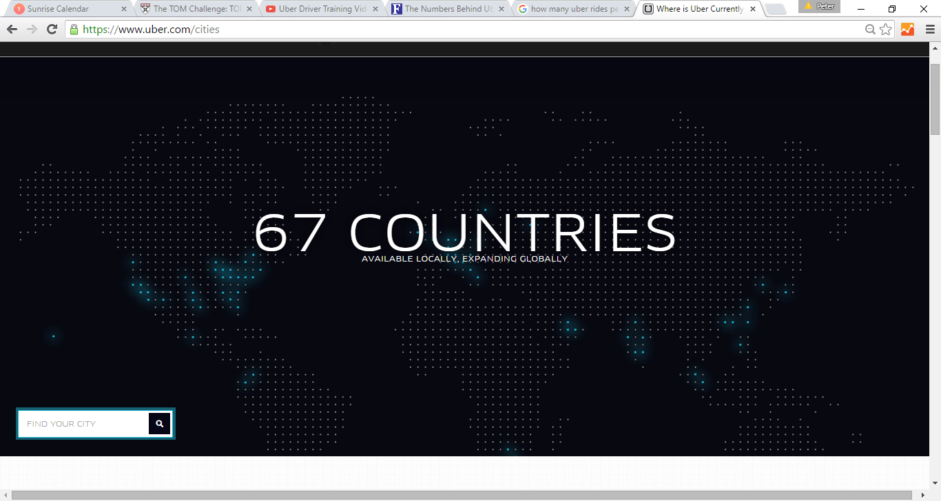The image size is (941, 501).
Task: Click the vertical scrollbar down arrow
Action: pos(935,484)
